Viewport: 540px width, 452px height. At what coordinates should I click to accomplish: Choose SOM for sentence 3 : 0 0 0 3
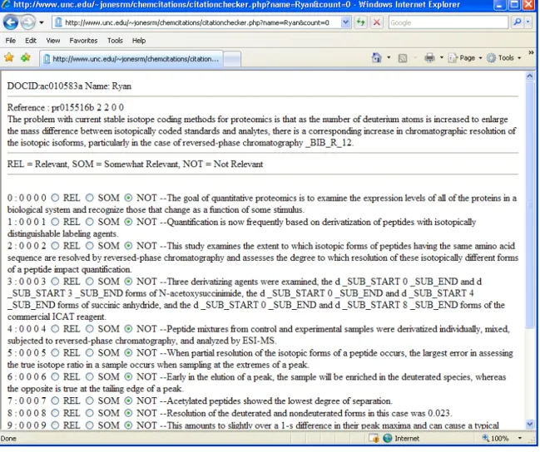[90, 282]
